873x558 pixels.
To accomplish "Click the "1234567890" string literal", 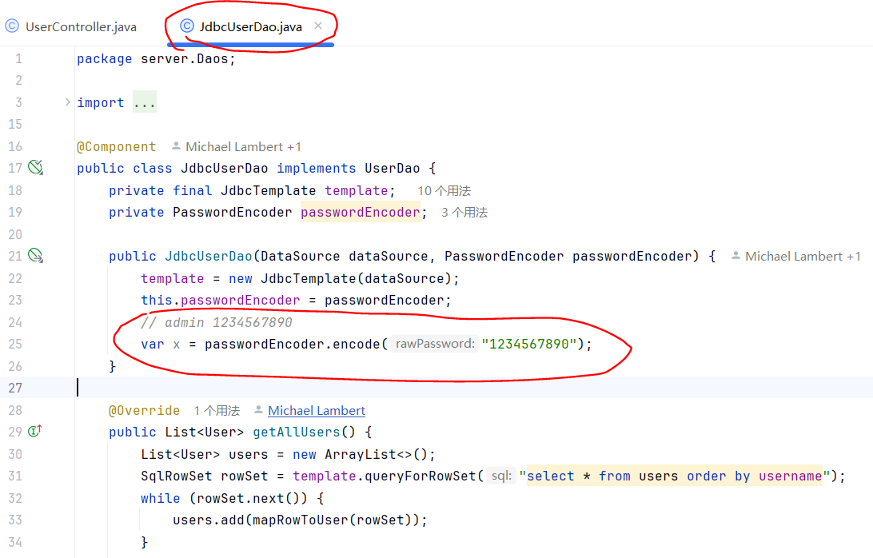I will coord(529,344).
